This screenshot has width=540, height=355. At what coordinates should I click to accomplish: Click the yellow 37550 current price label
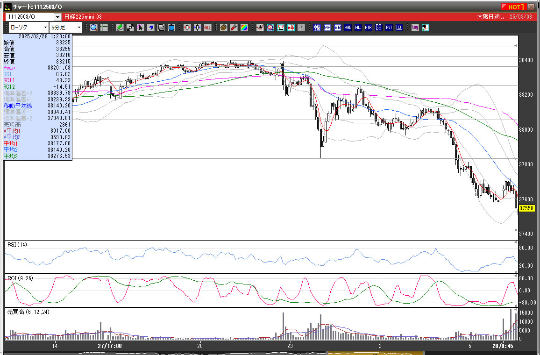tap(526, 208)
